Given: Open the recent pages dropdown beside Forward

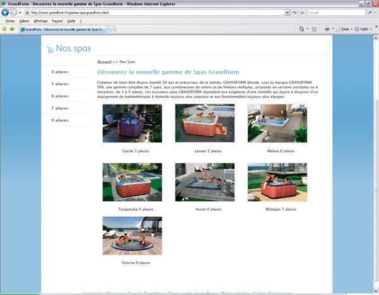Looking at the screenshot, I should tap(20, 13).
